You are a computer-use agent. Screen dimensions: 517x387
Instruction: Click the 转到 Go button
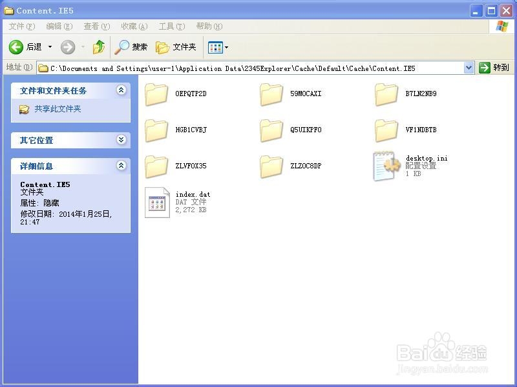494,68
